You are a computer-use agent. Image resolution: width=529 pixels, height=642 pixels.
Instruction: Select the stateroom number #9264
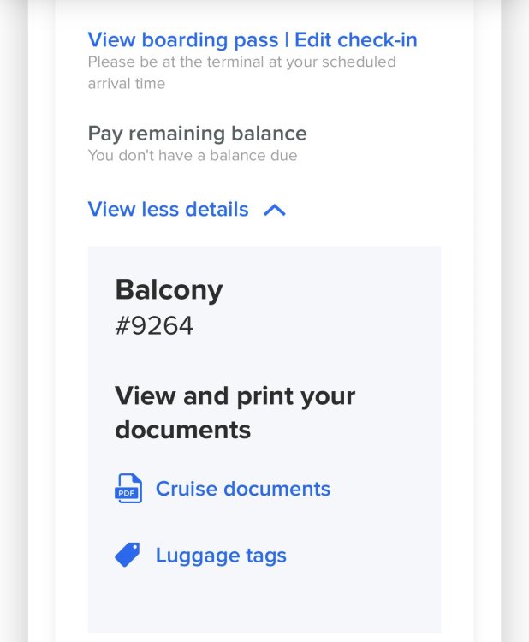pos(154,326)
